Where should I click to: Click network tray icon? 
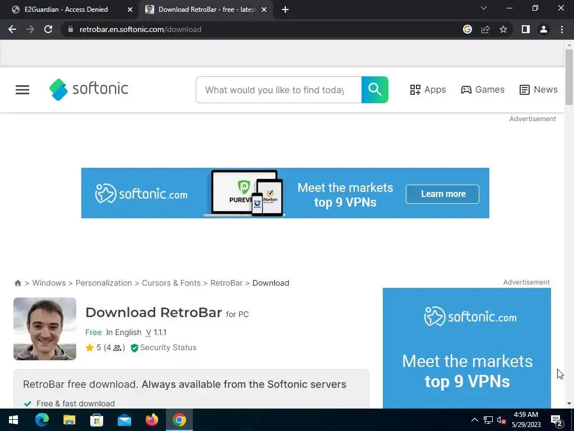click(x=488, y=420)
